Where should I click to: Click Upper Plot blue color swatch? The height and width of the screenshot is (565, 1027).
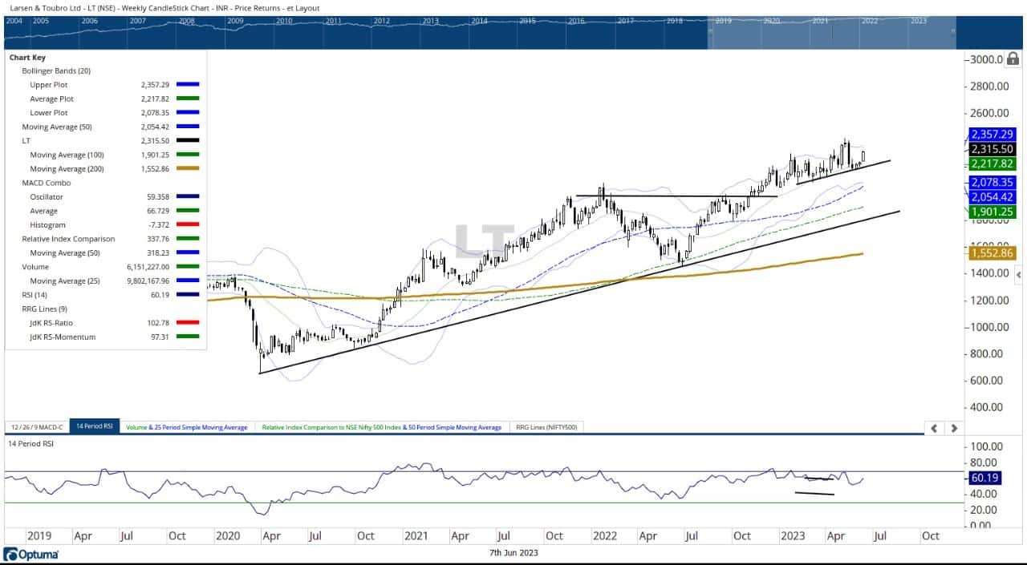pos(189,84)
